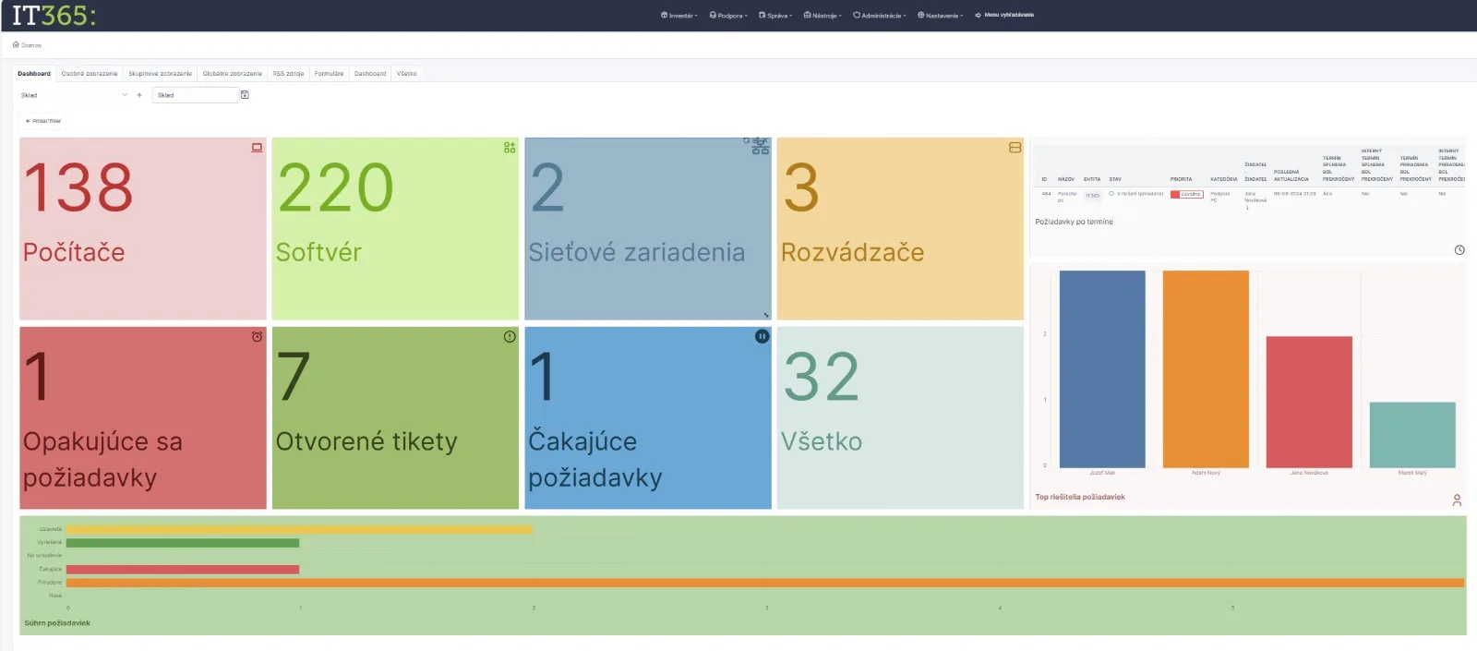Click the Stav column header
Viewport: 1477px width, 651px height.
pyautogui.click(x=1115, y=179)
